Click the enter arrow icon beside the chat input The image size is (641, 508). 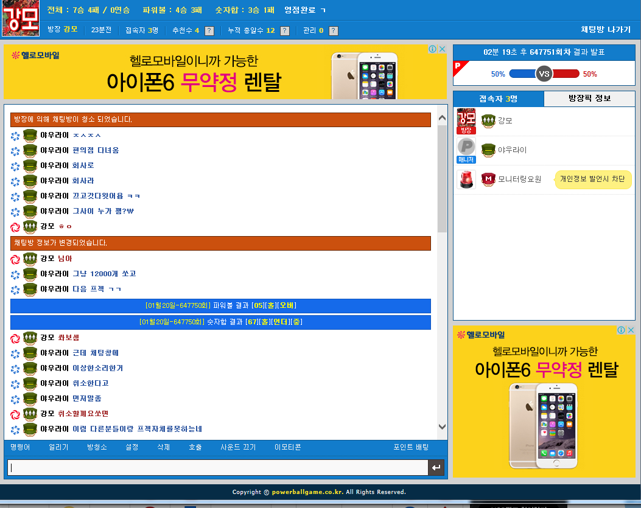coord(436,467)
